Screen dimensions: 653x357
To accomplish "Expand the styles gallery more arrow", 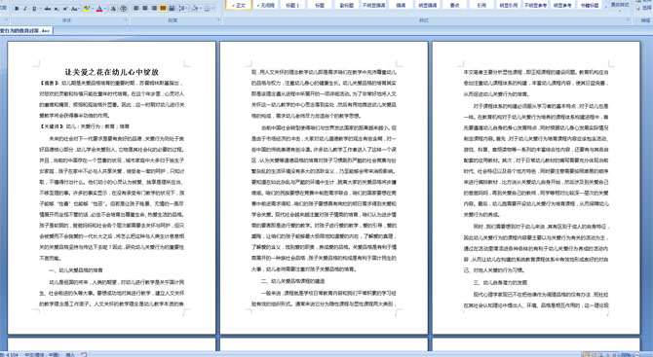I will click(606, 6).
